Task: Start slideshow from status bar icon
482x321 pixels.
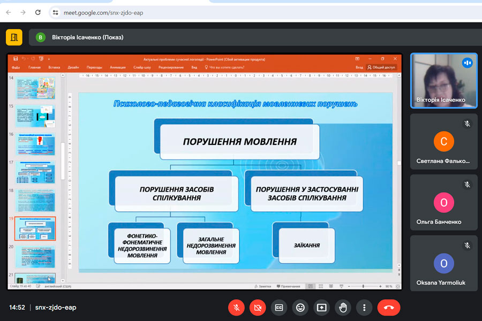Action: tap(341, 286)
